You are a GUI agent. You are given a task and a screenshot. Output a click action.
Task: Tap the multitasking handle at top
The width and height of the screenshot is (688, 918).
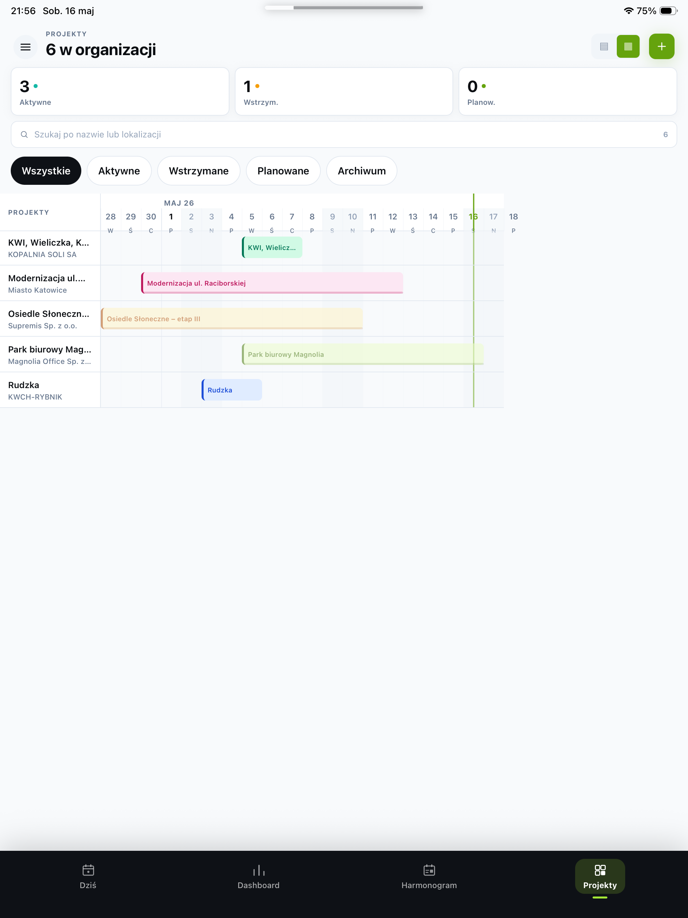tap(344, 7)
